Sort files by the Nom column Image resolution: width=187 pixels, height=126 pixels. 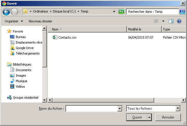pyautogui.click(x=87, y=29)
